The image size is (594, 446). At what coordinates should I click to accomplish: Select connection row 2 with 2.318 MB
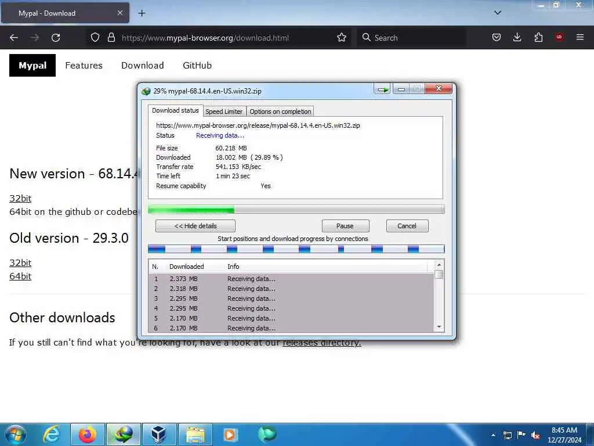pos(291,289)
